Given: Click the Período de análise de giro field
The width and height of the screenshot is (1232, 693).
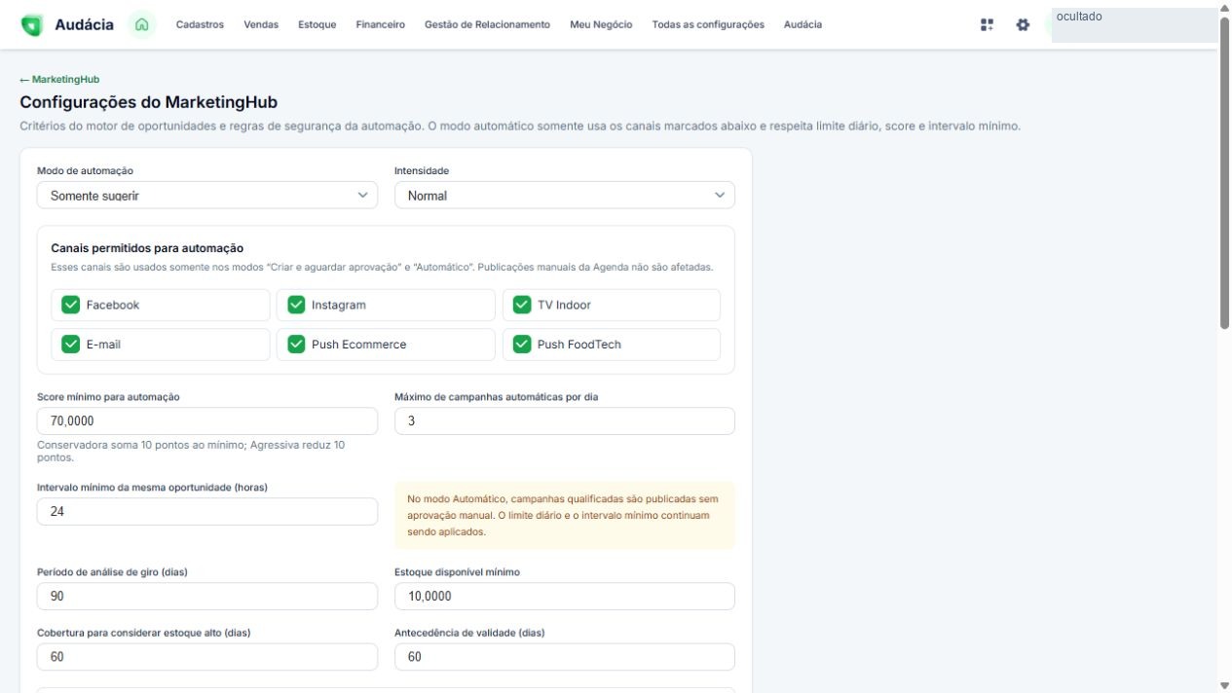Looking at the screenshot, I should (207, 597).
